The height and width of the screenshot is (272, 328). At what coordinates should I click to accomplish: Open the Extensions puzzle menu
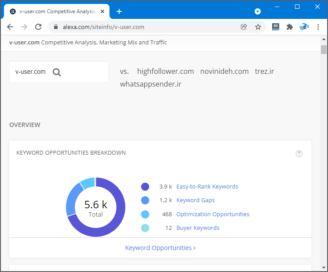(x=289, y=27)
